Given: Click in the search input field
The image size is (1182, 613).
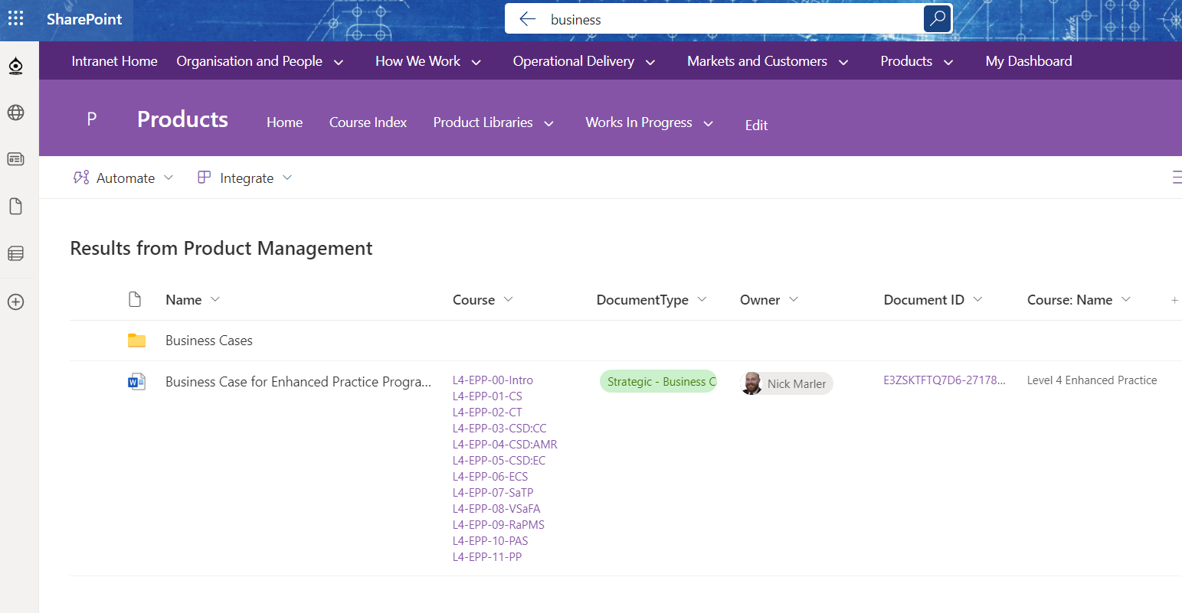Looking at the screenshot, I should tap(728, 19).
